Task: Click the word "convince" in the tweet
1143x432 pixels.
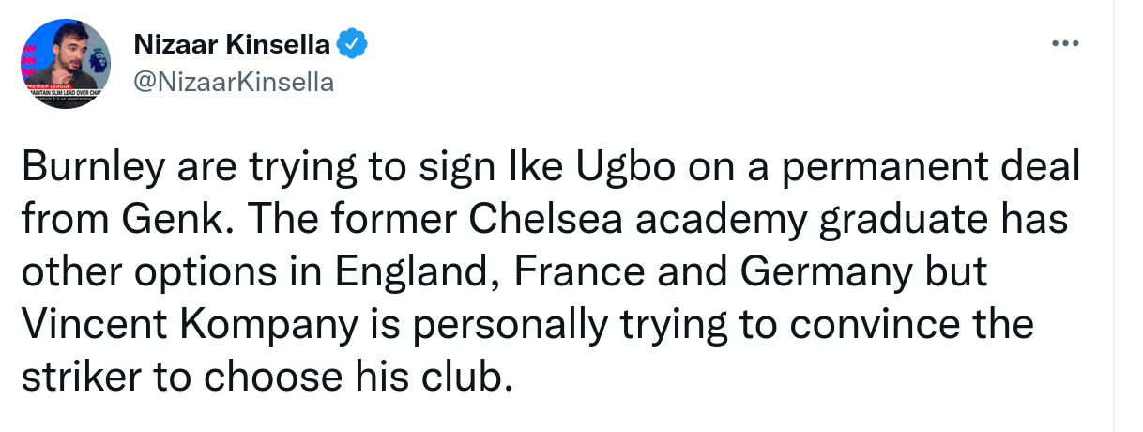Action: click(x=863, y=326)
